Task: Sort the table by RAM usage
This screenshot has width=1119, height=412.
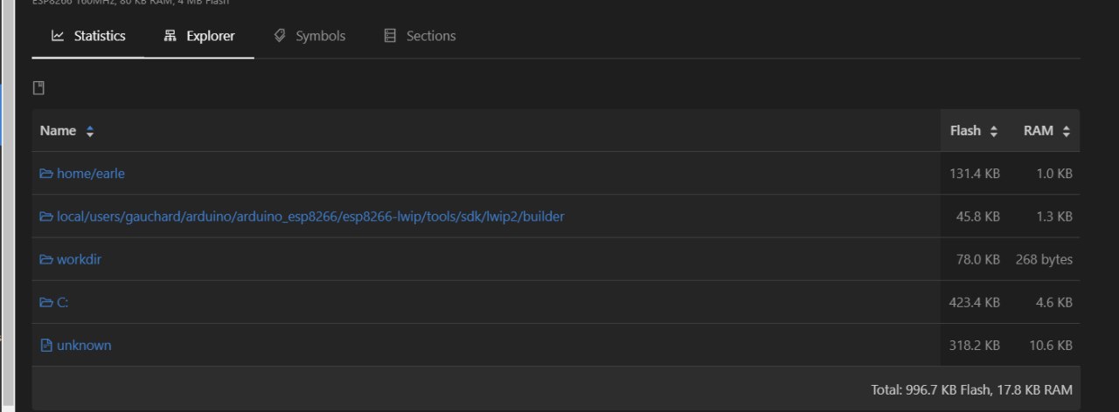Action: tap(1046, 131)
